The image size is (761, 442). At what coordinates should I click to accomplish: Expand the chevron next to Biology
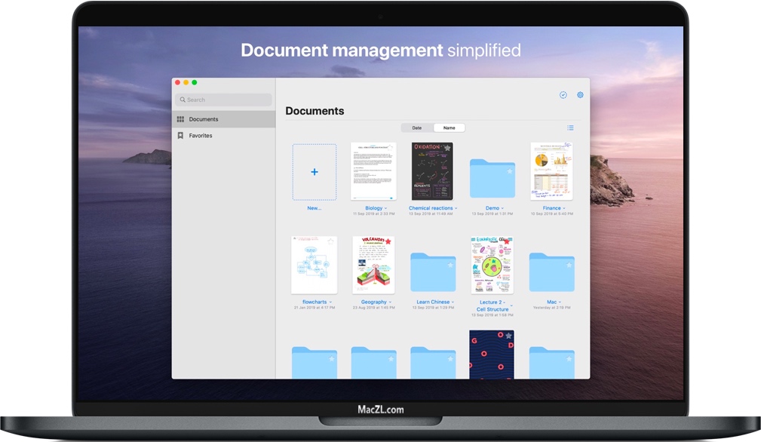(386, 209)
